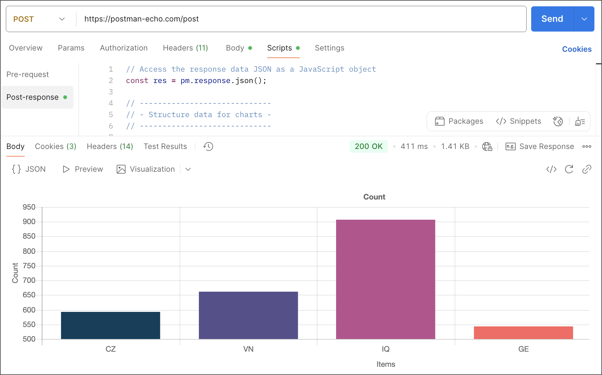Switch to the Headers (11) request tab
This screenshot has height=375, width=602.
click(x=185, y=48)
